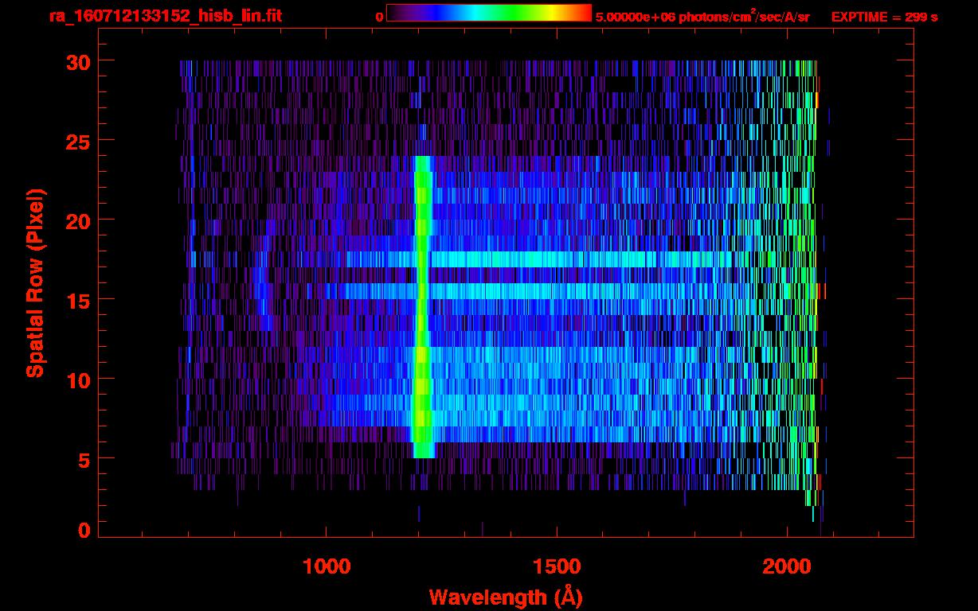The height and width of the screenshot is (611, 978).
Task: Select the 1500 tick label on wavelength axis
Action: pyautogui.click(x=556, y=566)
